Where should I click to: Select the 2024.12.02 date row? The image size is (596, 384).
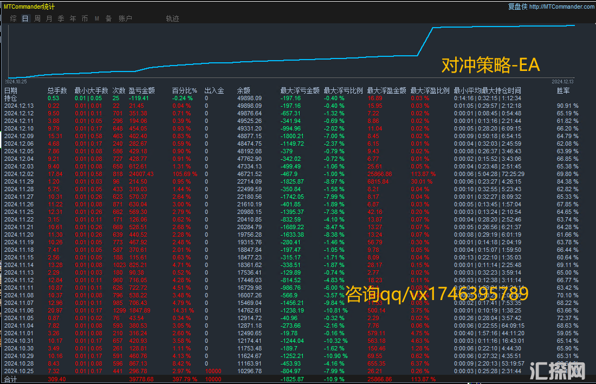(19, 174)
